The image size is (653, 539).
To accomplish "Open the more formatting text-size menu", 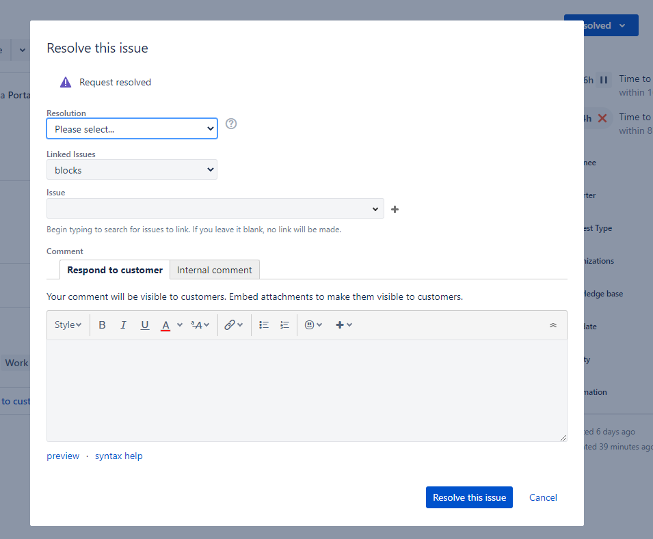I will (x=200, y=325).
